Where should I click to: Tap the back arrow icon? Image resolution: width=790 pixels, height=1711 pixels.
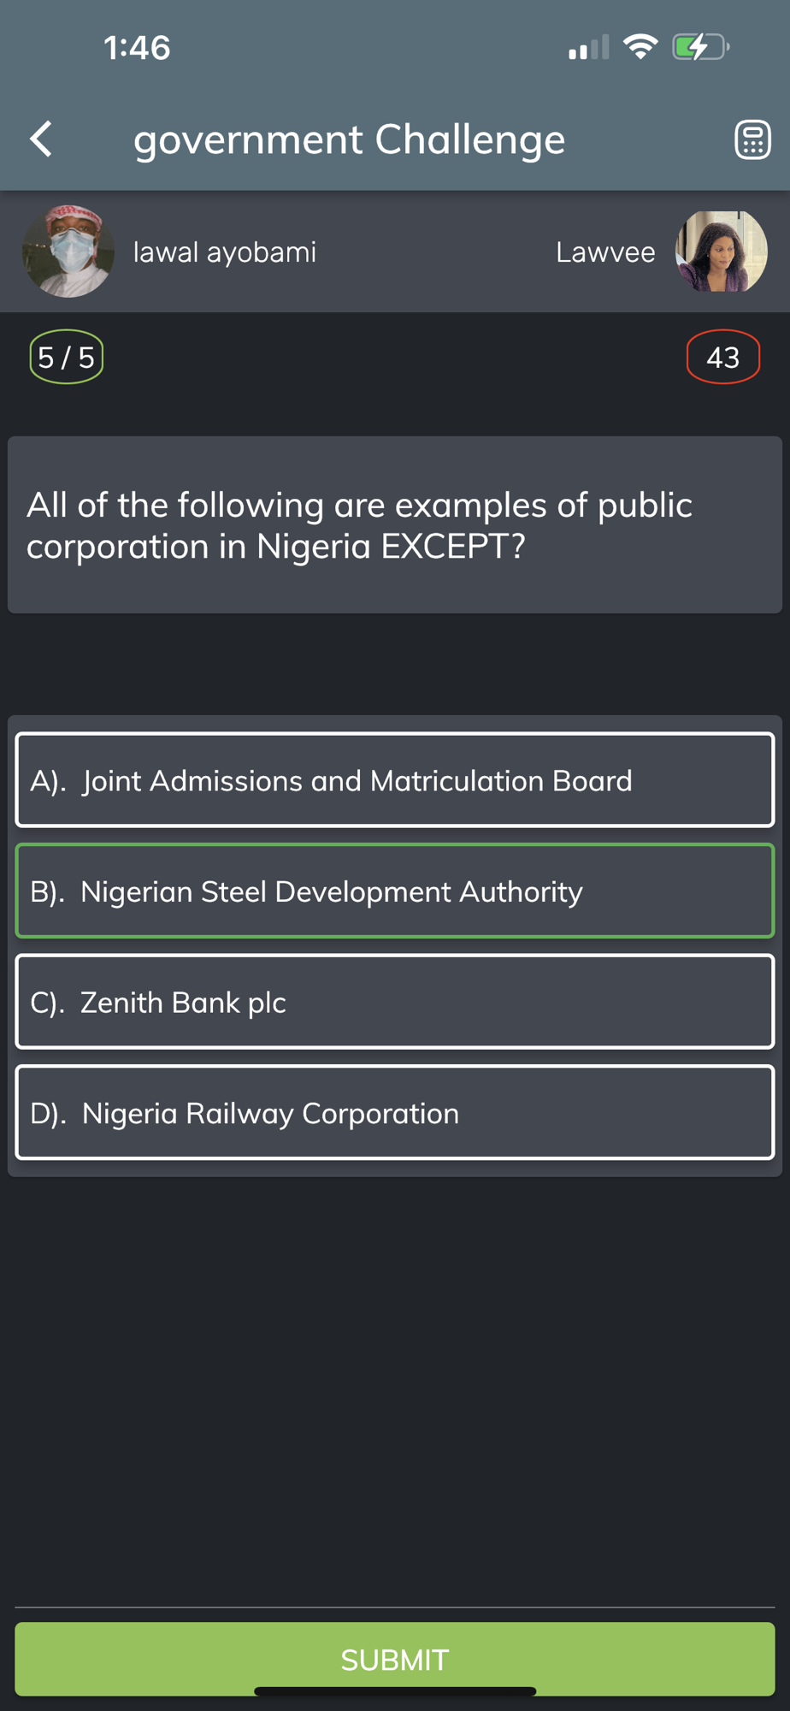pyautogui.click(x=41, y=139)
